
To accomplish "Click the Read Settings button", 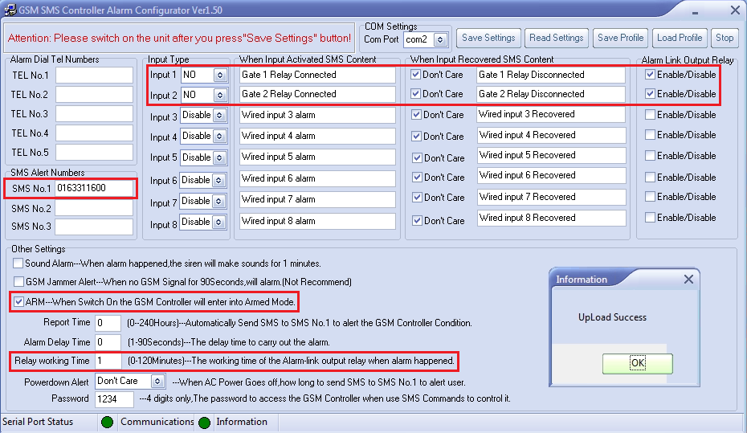I will click(557, 38).
